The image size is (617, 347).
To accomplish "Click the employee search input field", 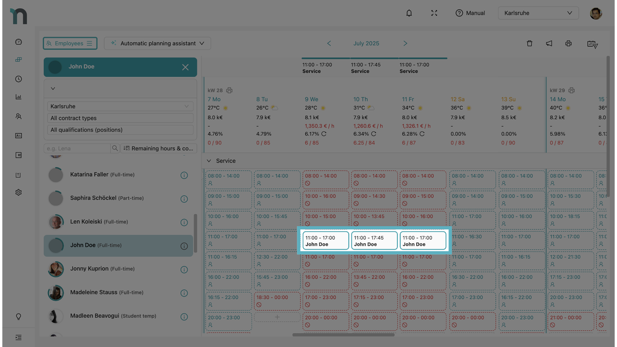I will pos(77,148).
